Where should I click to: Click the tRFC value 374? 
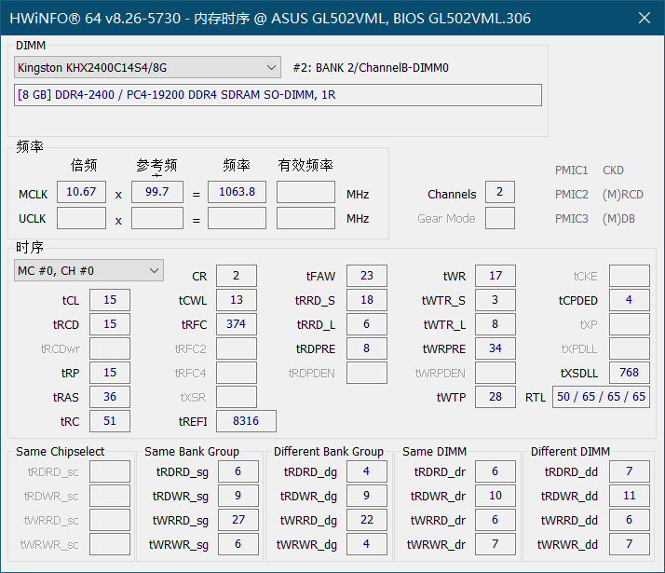coord(237,324)
